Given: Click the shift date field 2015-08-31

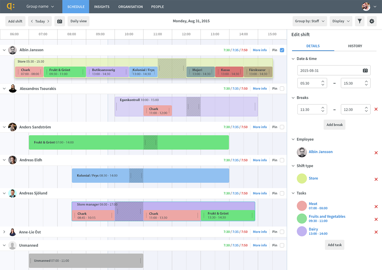Looking at the screenshot, I should (x=334, y=70).
